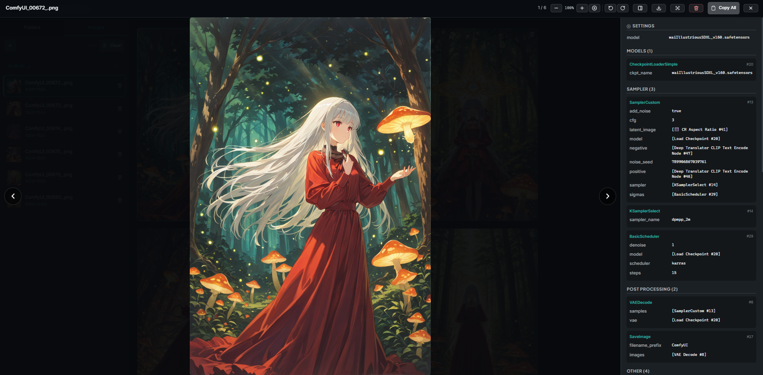
Task: Open the SamplerCustom node link
Action: [644, 103]
